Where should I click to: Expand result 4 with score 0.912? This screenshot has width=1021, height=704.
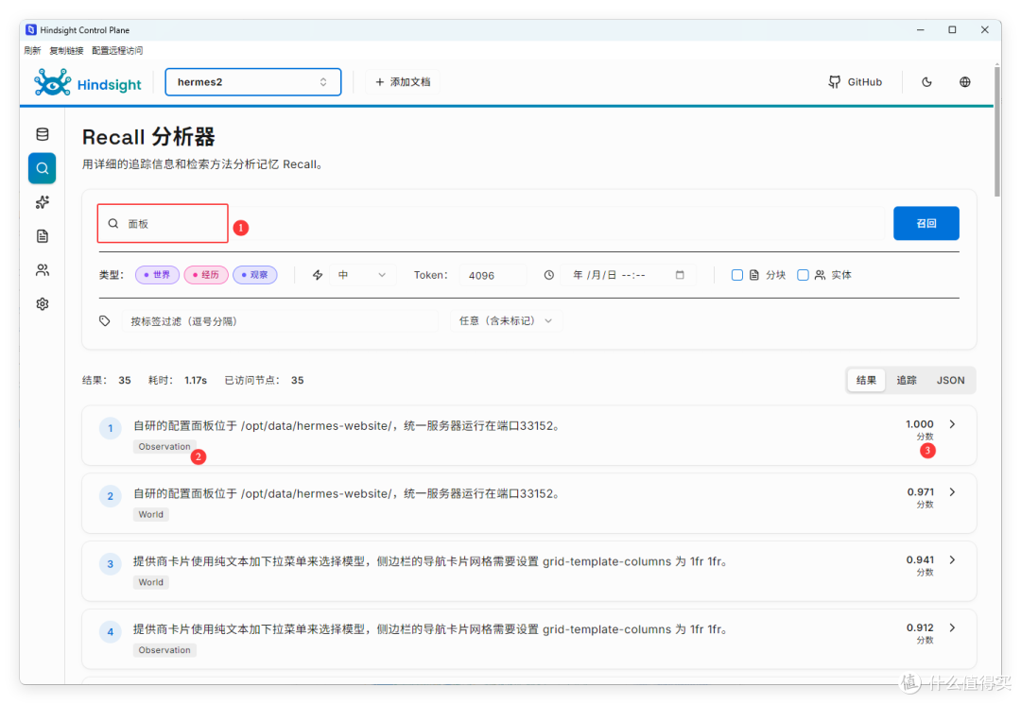click(952, 627)
